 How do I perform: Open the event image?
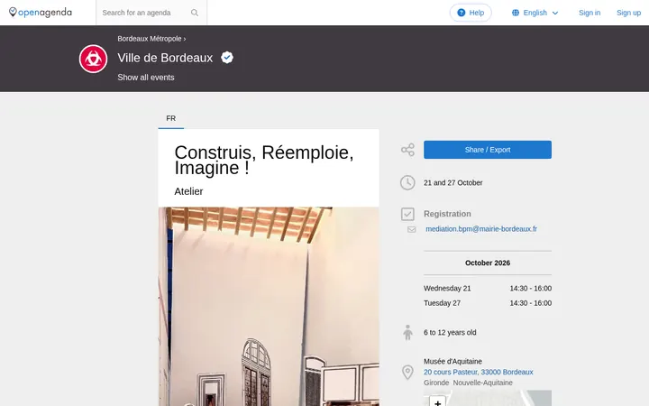[x=269, y=307]
